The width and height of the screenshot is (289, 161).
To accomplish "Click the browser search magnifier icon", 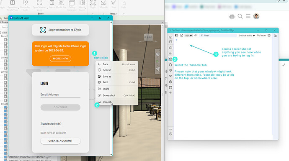I will 240,16.
